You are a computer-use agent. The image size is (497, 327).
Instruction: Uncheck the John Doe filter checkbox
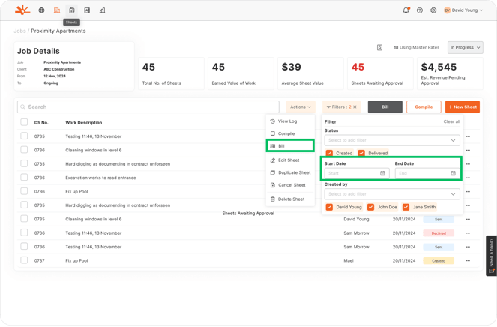[x=370, y=207]
